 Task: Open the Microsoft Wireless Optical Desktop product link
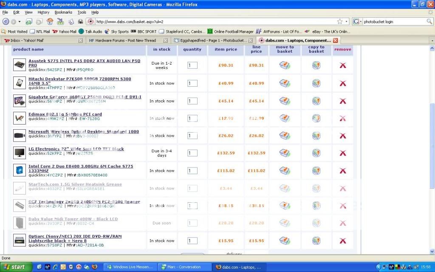pos(83,132)
